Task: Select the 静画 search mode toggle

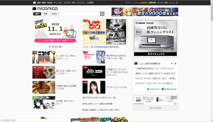Action: point(46,14)
